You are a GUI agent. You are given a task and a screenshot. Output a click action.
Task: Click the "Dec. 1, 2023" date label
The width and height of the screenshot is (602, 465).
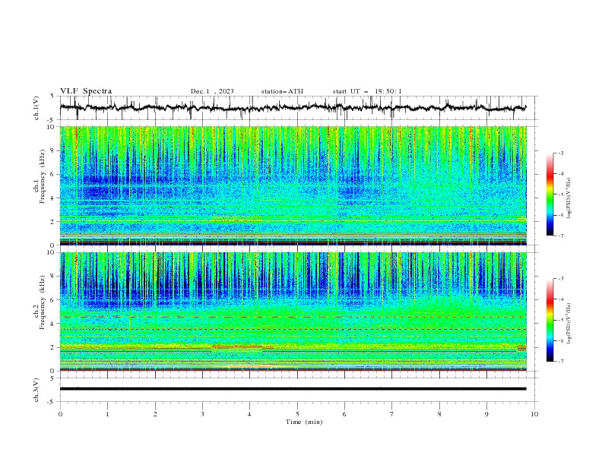[212, 91]
